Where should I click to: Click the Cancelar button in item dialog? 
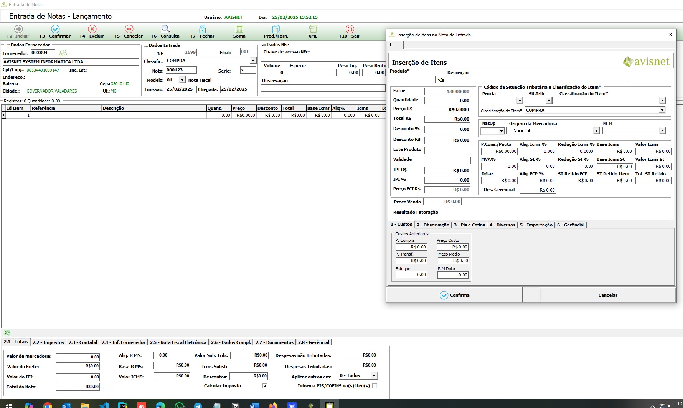[608, 295]
